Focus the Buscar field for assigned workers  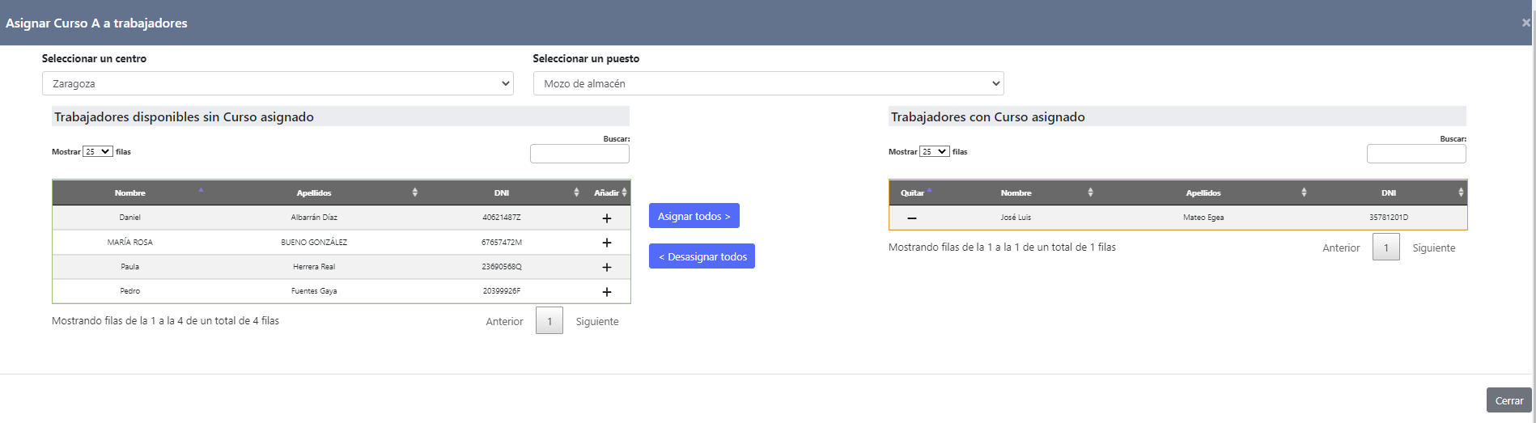1416,154
